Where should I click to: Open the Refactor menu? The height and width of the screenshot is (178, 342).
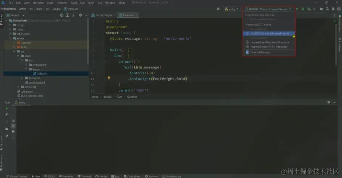click(x=62, y=3)
